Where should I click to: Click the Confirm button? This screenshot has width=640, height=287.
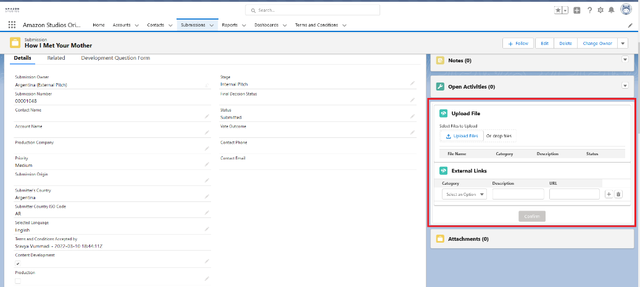click(x=532, y=216)
